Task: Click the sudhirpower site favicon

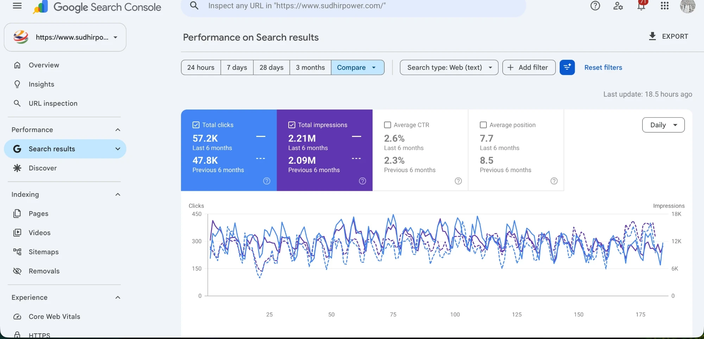Action: coord(21,37)
